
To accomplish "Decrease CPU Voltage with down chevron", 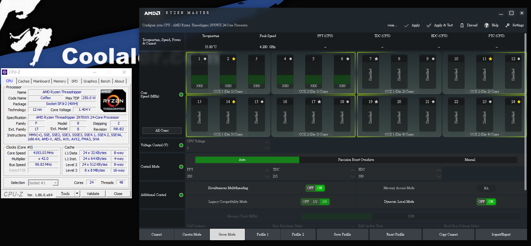I will tap(267, 149).
